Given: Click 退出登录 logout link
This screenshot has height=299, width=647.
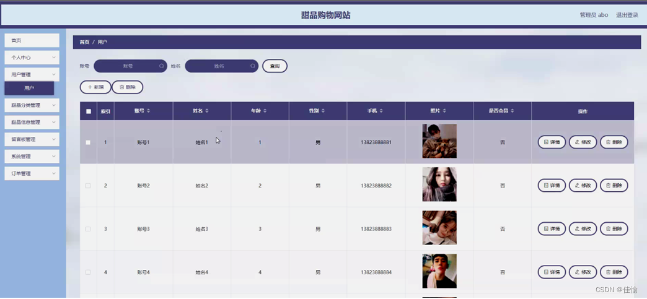Looking at the screenshot, I should [x=627, y=15].
